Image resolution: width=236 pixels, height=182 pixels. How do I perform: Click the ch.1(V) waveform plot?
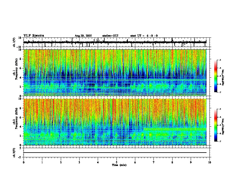(117, 42)
